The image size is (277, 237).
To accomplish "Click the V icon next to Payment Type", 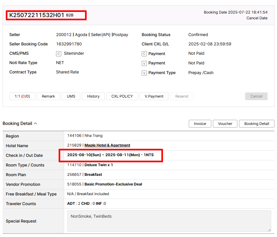I will [x=144, y=73].
